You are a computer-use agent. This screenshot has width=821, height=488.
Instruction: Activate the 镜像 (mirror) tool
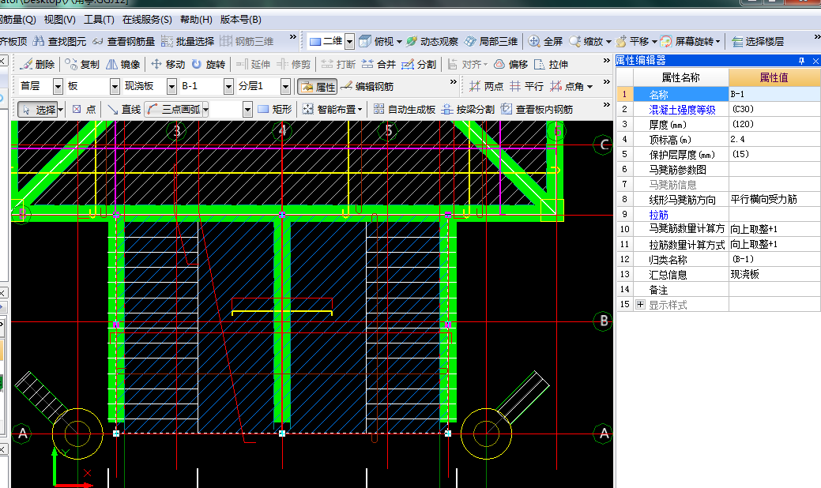pos(123,64)
